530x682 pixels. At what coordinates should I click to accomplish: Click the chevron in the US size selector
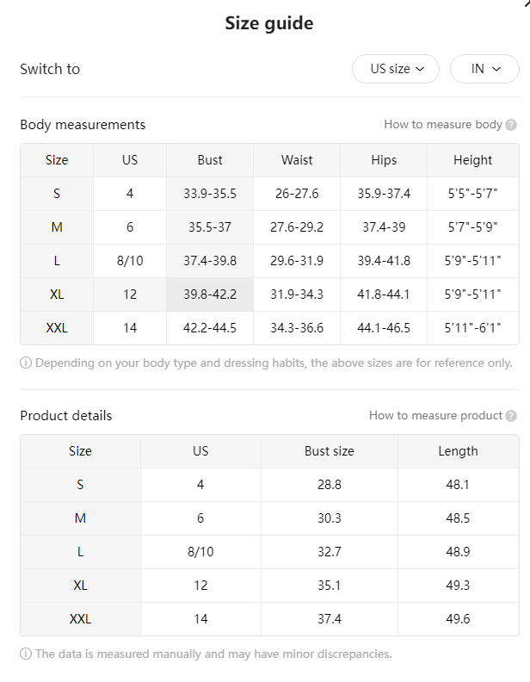(x=420, y=69)
